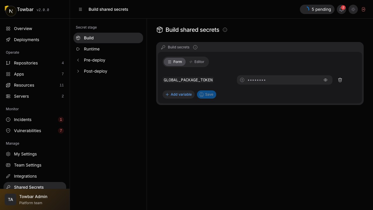Click the Build stage box icon
Image resolution: width=373 pixels, height=210 pixels.
[78, 38]
